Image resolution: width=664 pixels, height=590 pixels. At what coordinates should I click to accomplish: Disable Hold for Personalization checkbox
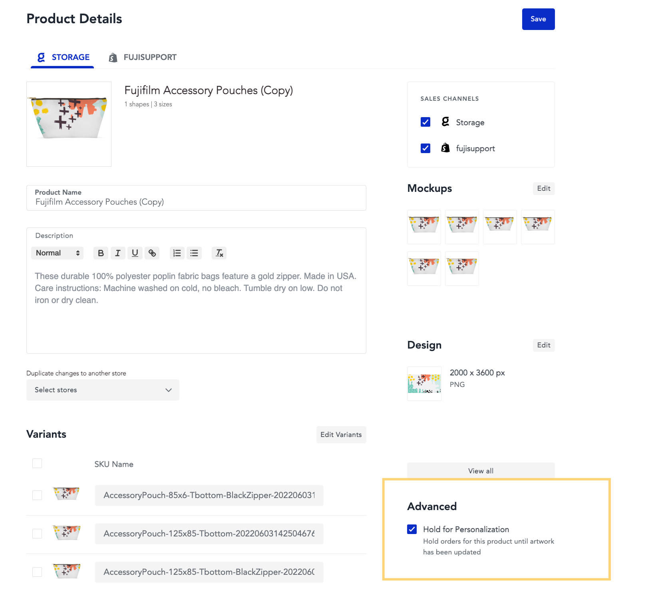pos(412,529)
